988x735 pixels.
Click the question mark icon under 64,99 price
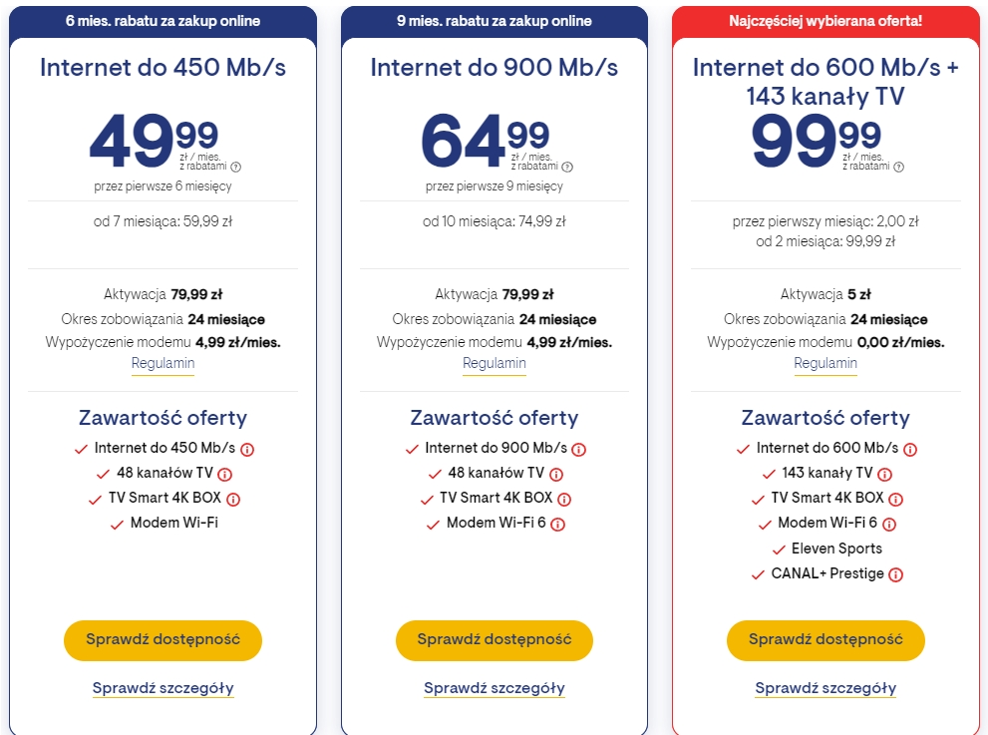[567, 168]
